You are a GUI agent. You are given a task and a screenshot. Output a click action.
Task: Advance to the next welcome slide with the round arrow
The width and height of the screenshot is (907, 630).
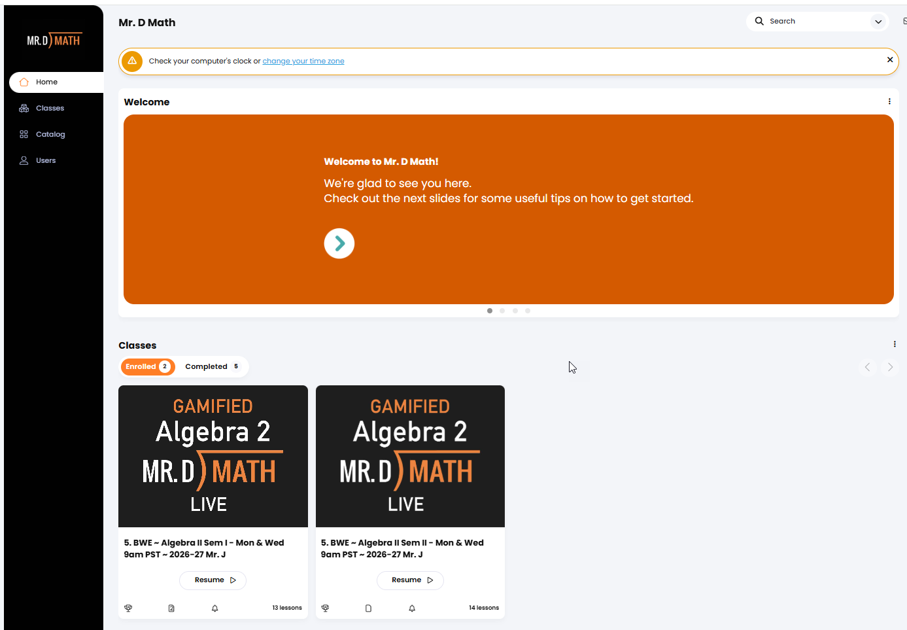coord(339,243)
